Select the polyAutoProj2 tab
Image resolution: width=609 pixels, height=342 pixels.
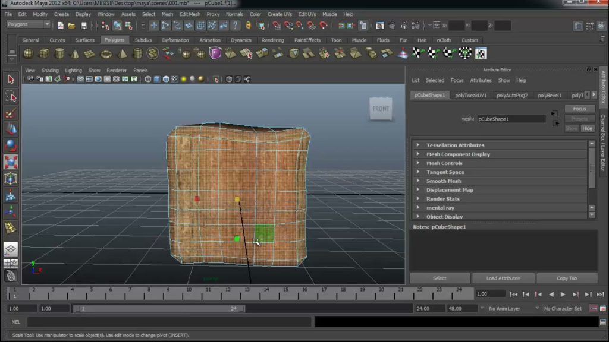(x=512, y=95)
